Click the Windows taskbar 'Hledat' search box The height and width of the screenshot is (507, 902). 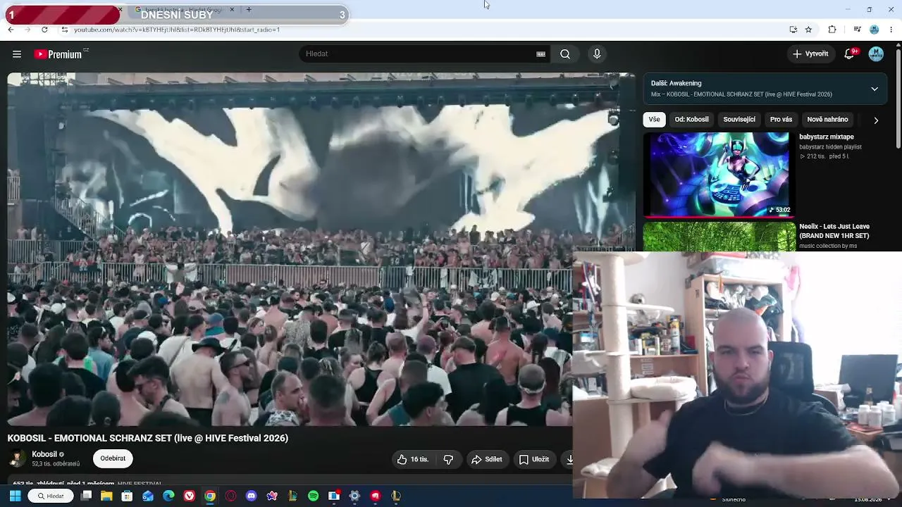pos(51,496)
